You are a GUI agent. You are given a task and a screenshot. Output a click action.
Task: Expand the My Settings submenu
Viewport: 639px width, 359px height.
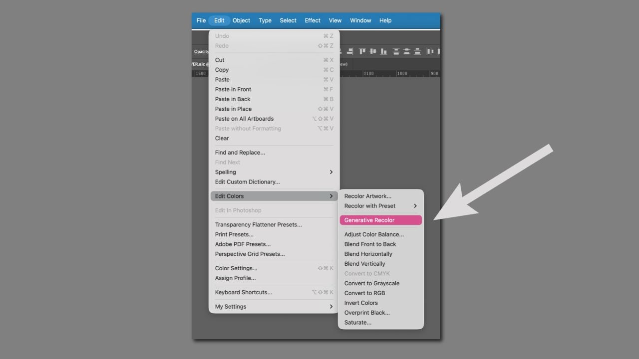coord(274,307)
